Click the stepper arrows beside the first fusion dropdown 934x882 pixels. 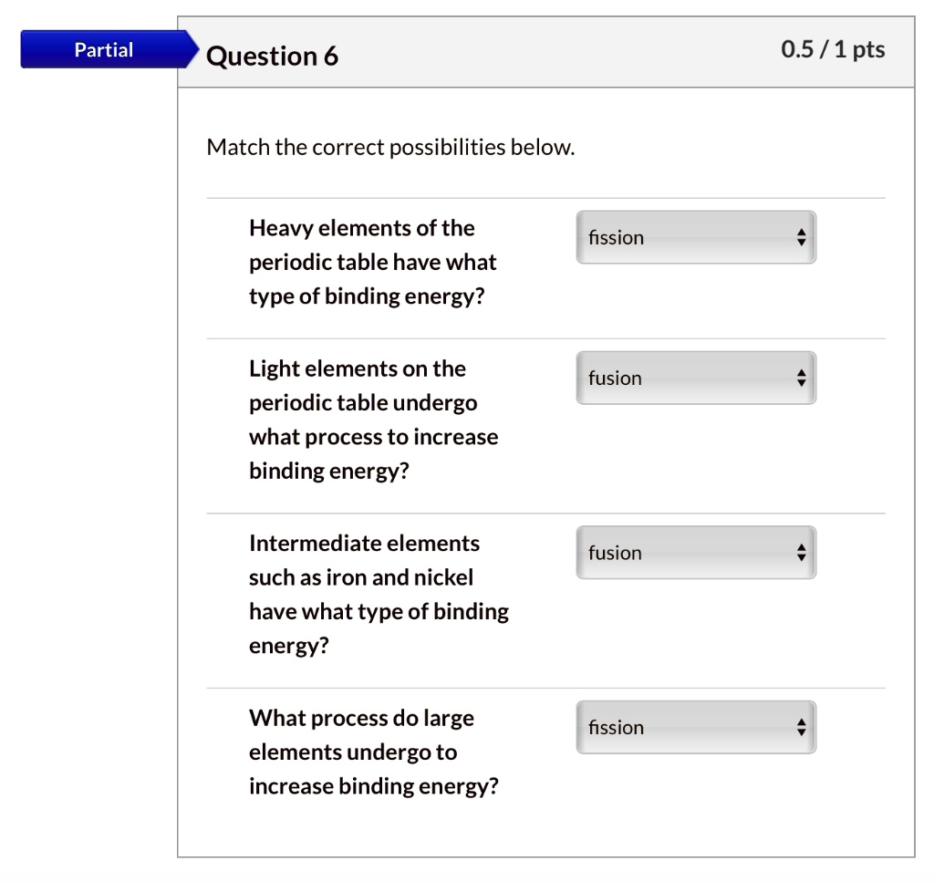(x=801, y=378)
